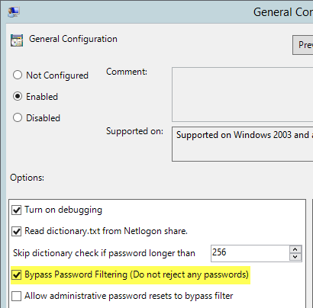The width and height of the screenshot is (313, 308).
Task: Click inside the Comment text box
Action: [x=243, y=95]
